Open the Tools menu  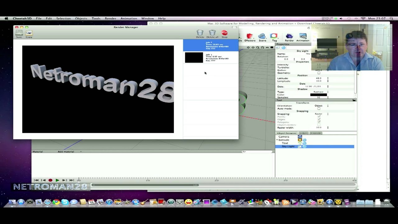point(96,18)
